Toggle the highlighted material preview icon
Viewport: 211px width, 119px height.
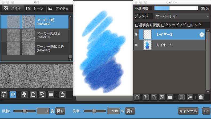click(x=13, y=95)
